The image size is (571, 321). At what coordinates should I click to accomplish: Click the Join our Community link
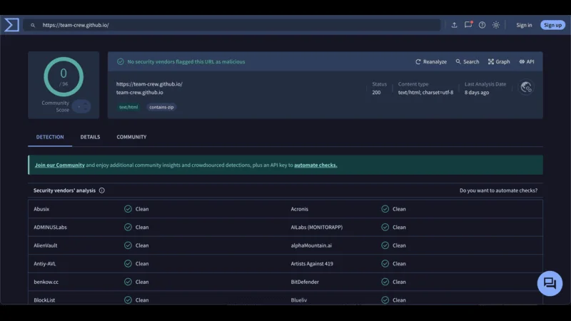(x=60, y=165)
